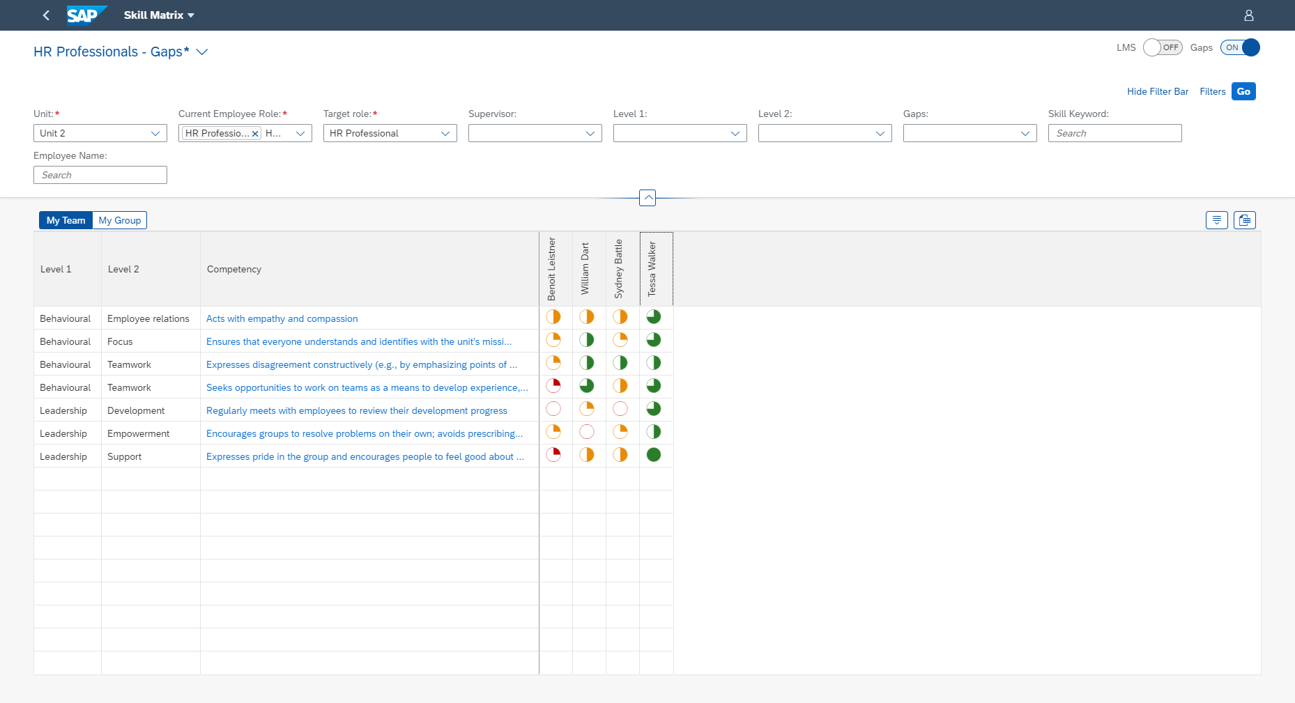
Task: Open the Skill Matrix header menu
Action: coord(159,15)
